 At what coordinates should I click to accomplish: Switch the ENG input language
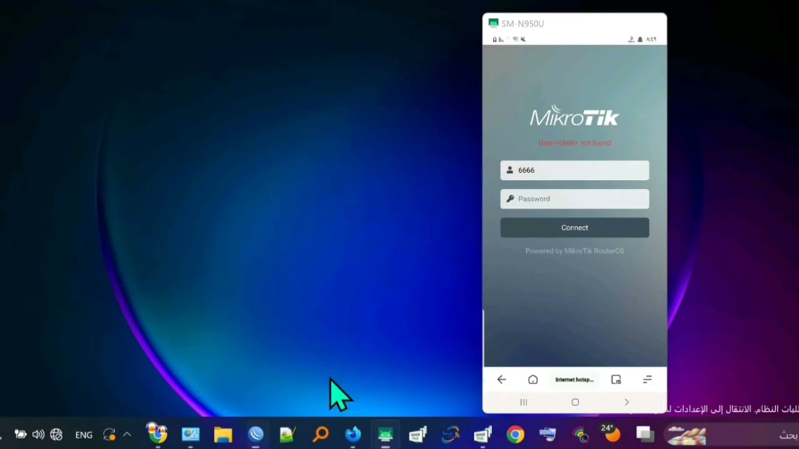point(84,435)
